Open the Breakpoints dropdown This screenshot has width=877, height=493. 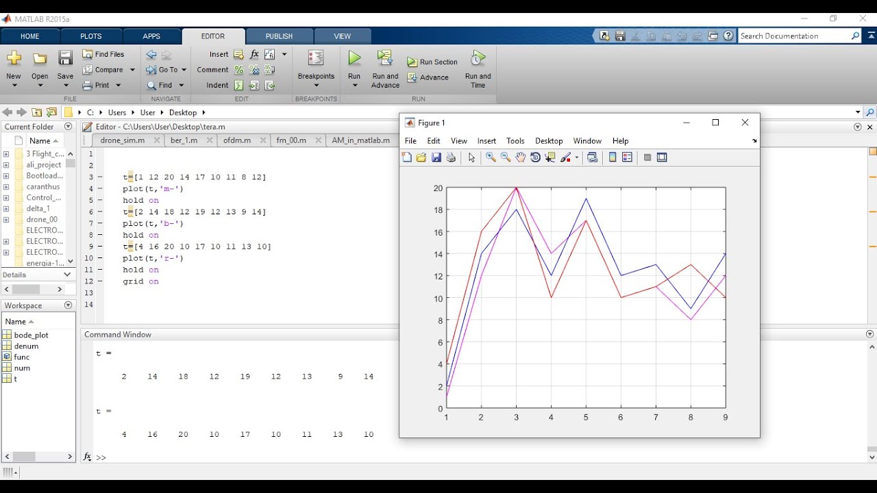click(x=317, y=86)
